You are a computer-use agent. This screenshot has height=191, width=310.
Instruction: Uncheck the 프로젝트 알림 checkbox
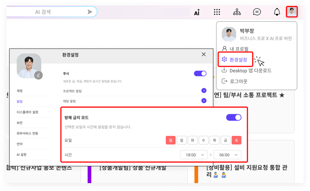(204, 90)
